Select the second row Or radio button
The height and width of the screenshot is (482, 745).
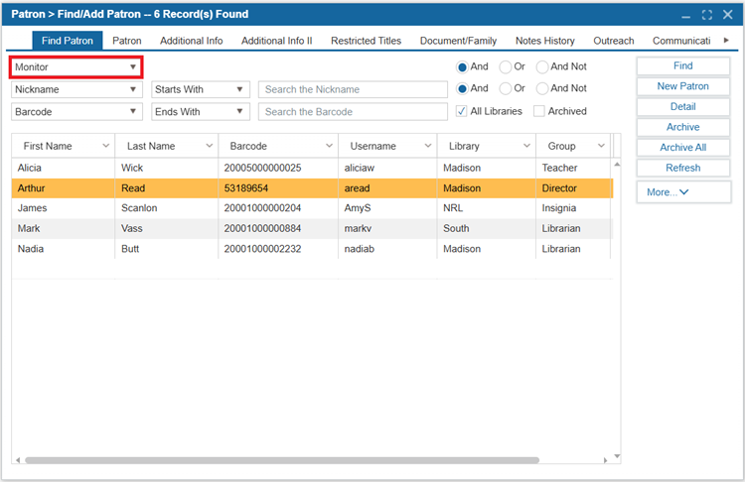coord(505,88)
